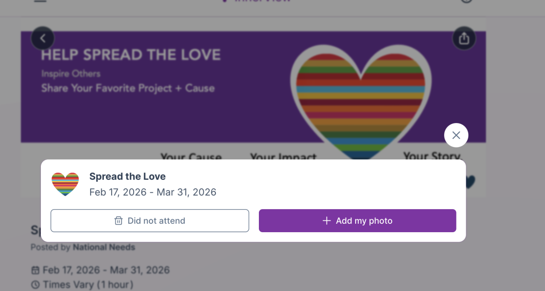Click the rainbow heart thumbnail in the popup

tap(65, 184)
